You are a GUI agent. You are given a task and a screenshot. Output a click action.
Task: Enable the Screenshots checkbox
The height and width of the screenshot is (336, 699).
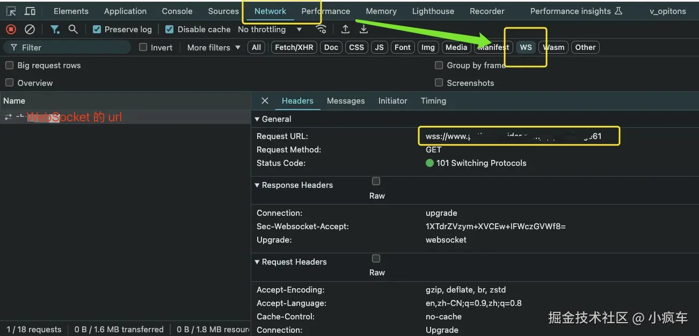coord(439,83)
